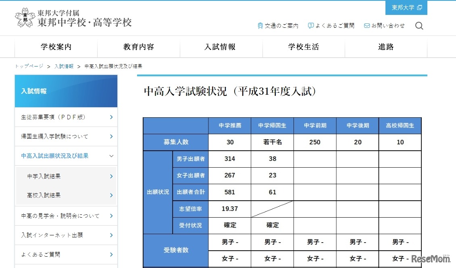Open the search magnifier icon
The width and height of the screenshot is (456, 268).
419,26
